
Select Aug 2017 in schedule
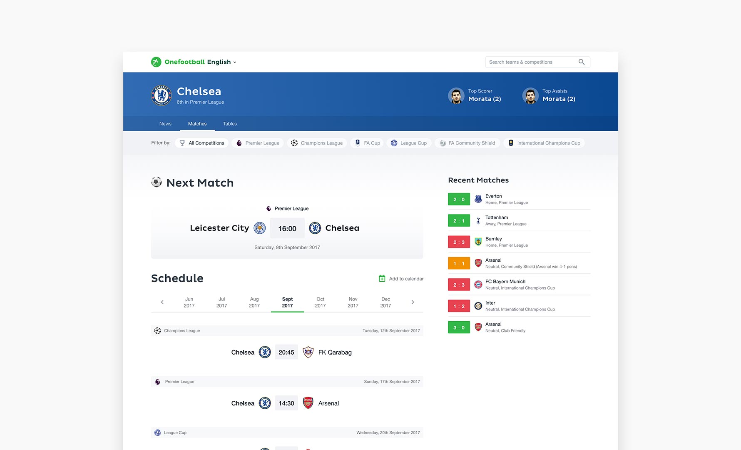pos(254,302)
